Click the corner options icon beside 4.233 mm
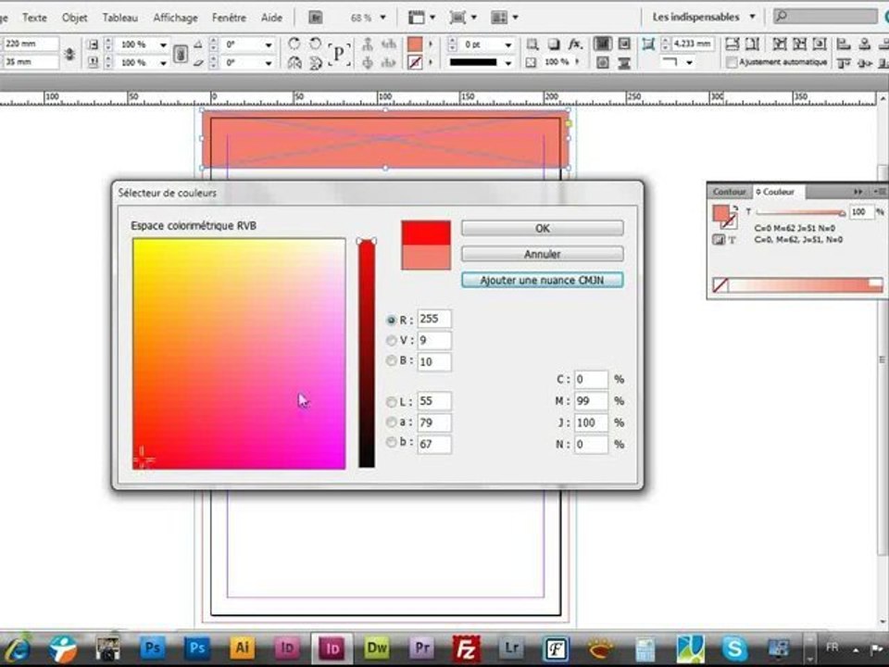This screenshot has width=889, height=667. pyautogui.click(x=648, y=44)
